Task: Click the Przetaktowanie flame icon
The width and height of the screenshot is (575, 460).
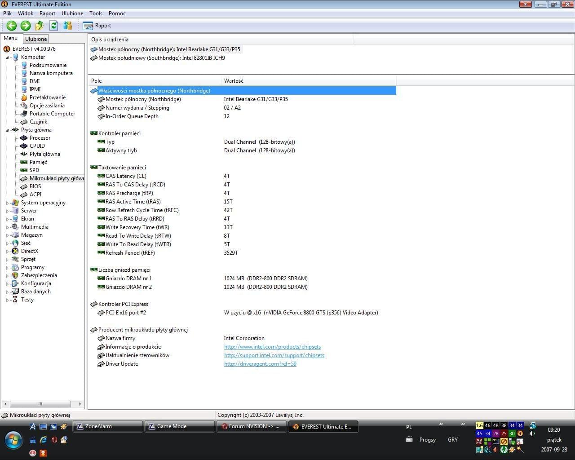Action: pos(24,97)
